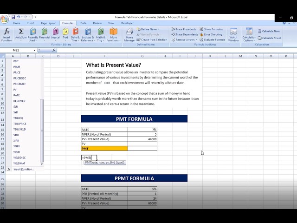Screen dimensions: 297x223
Task: Click the PPMT FORMULA banner heading
Action: (134, 178)
